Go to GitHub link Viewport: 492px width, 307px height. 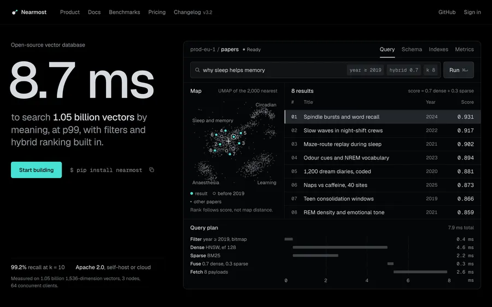[x=447, y=12]
